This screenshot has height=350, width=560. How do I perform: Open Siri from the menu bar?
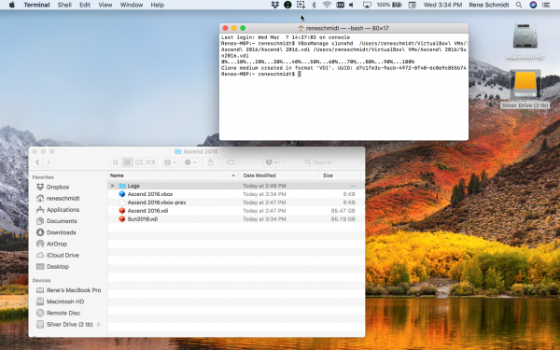533,5
